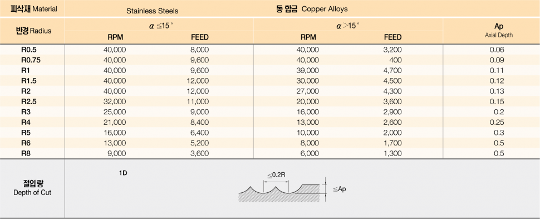Viewport: 540px width, 219px height.
Task: Click the 32,000 RPM value for R2.5
Action: 115,101
